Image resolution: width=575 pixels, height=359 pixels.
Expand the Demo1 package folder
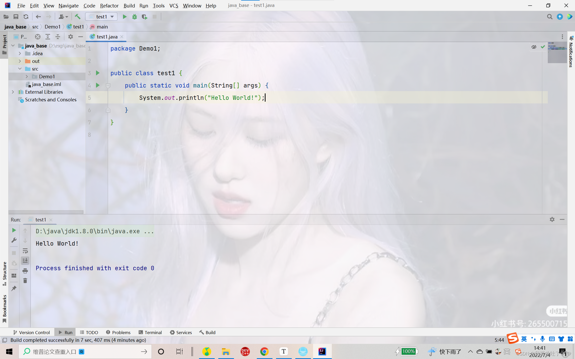tap(27, 76)
